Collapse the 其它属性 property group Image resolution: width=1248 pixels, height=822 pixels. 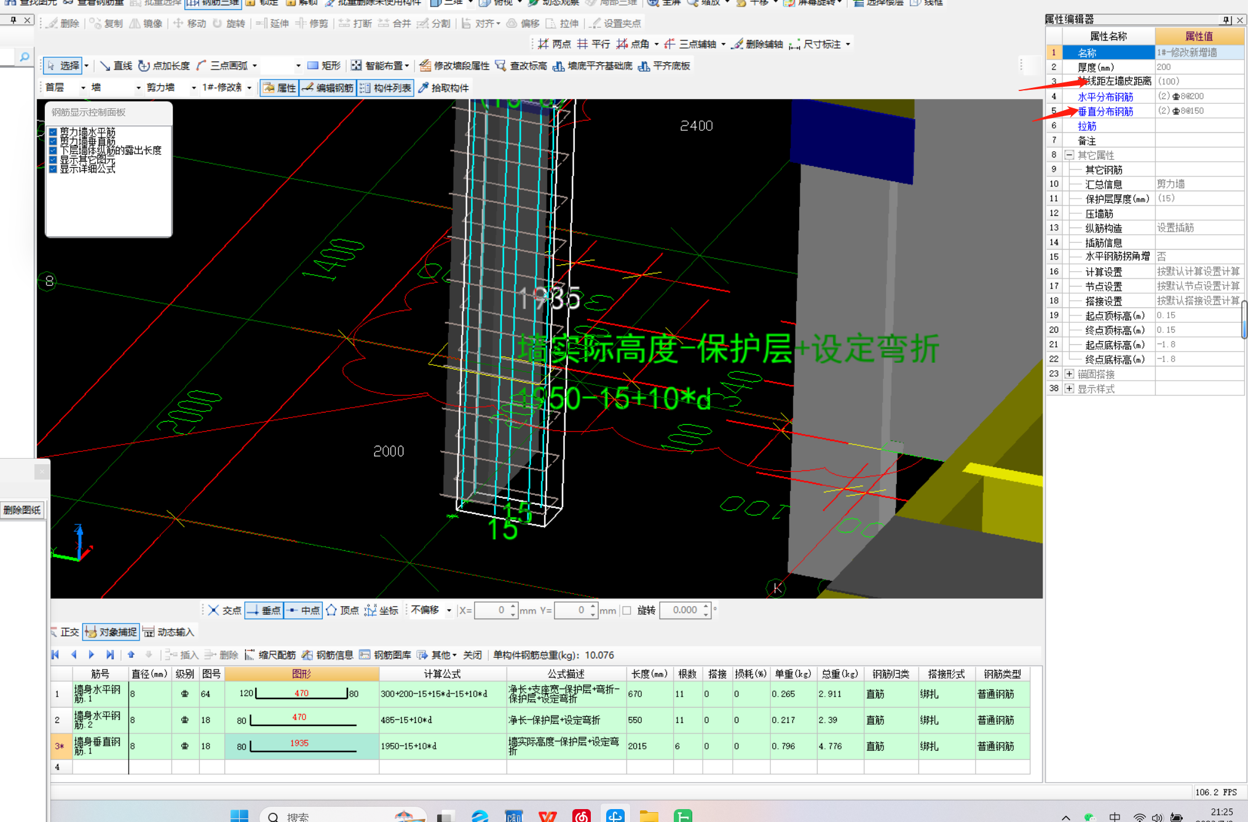point(1069,155)
